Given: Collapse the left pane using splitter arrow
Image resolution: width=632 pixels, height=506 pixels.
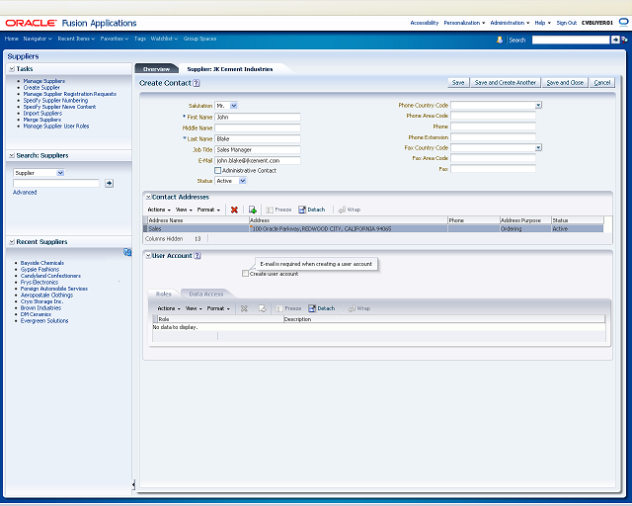Looking at the screenshot, I should pos(133,484).
